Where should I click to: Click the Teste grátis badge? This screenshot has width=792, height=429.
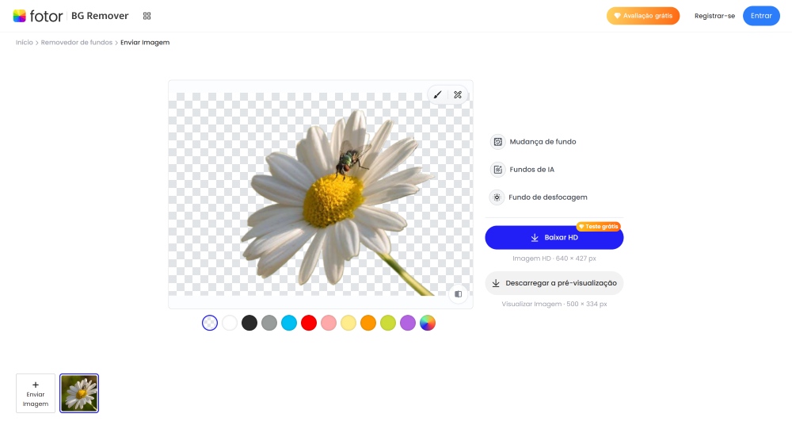tap(599, 227)
